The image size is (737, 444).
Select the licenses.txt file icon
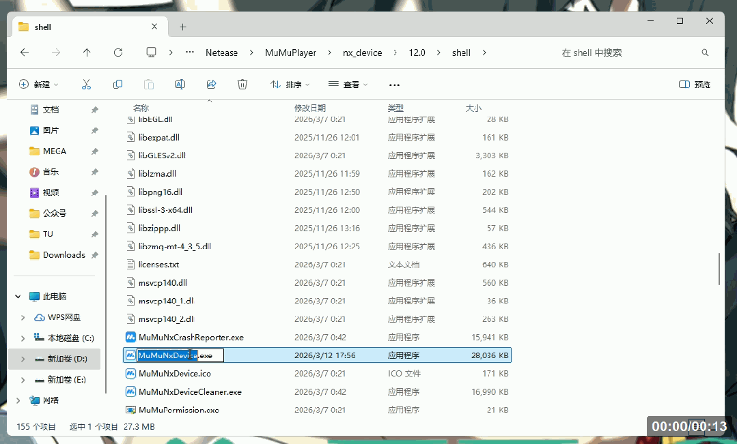tap(131, 265)
